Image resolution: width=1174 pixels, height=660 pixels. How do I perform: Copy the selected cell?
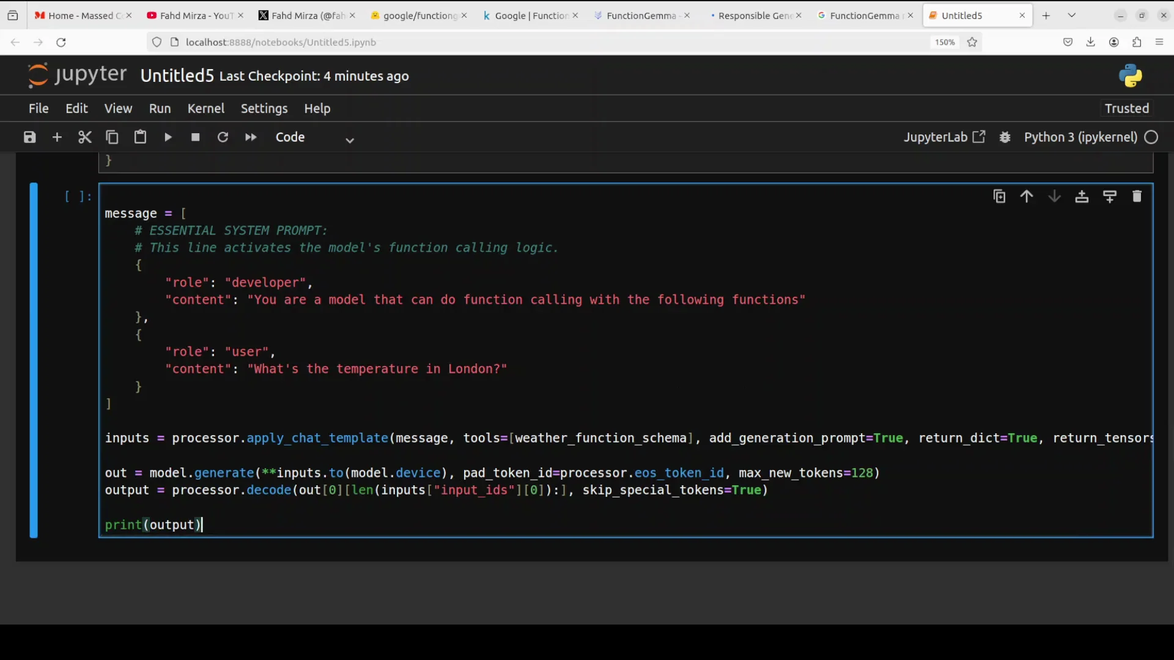(x=112, y=137)
